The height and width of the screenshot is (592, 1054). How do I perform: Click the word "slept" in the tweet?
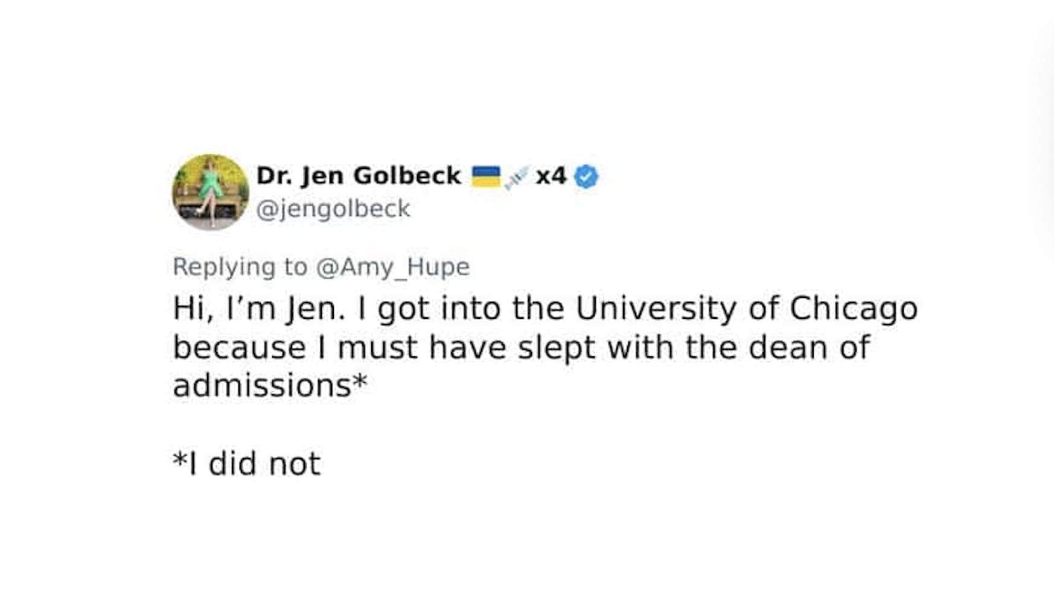[x=557, y=348]
